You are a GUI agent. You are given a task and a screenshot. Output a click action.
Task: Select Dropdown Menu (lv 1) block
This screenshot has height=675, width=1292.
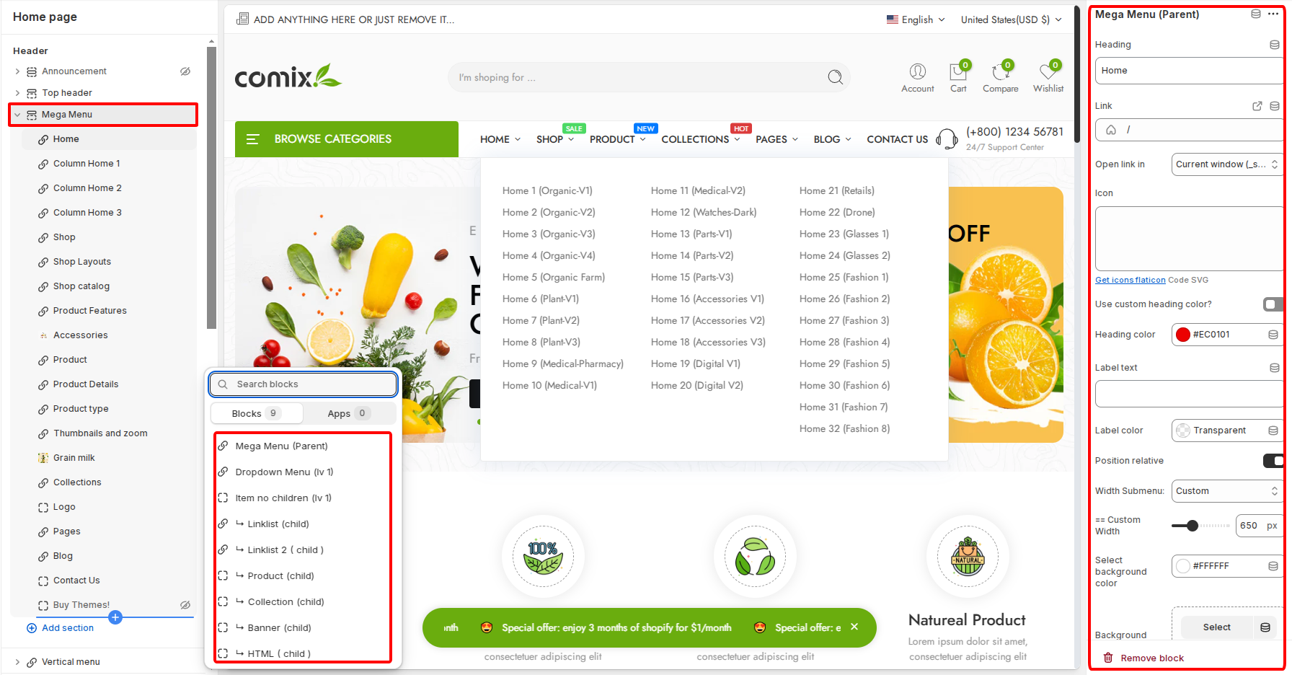coord(284,472)
